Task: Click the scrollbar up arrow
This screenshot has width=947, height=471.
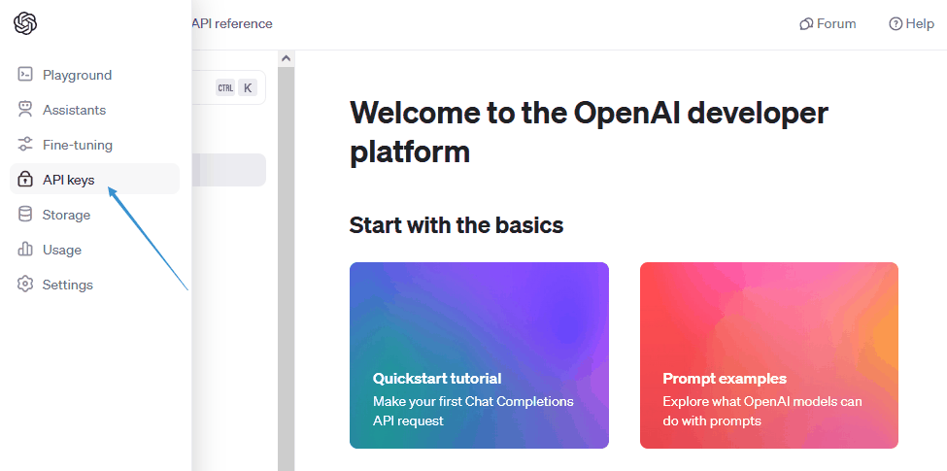Action: pos(287,58)
